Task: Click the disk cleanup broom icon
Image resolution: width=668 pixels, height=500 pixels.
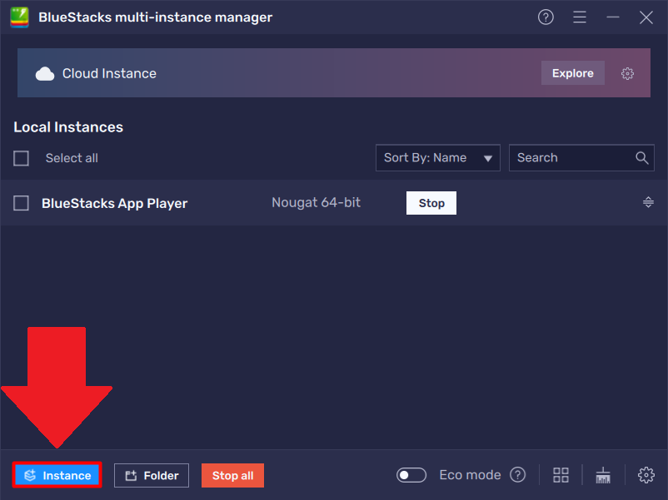Action: 603,475
